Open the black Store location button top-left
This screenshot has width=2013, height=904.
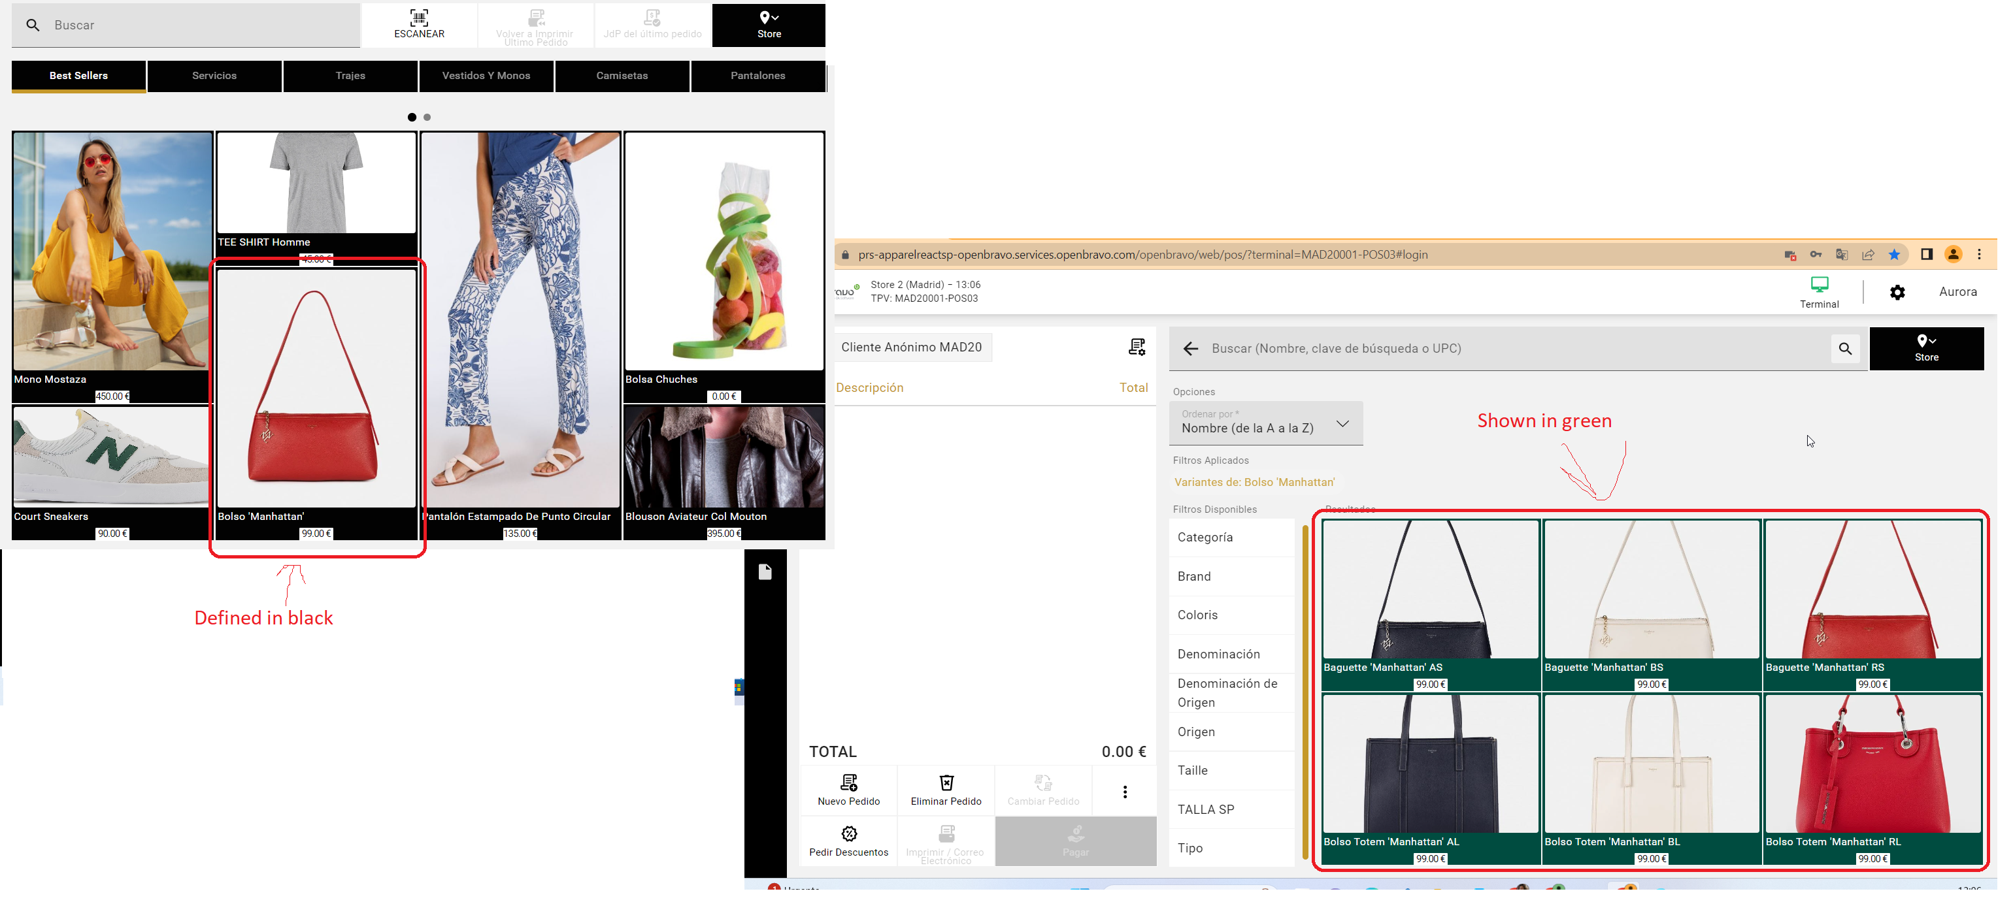[x=768, y=25]
